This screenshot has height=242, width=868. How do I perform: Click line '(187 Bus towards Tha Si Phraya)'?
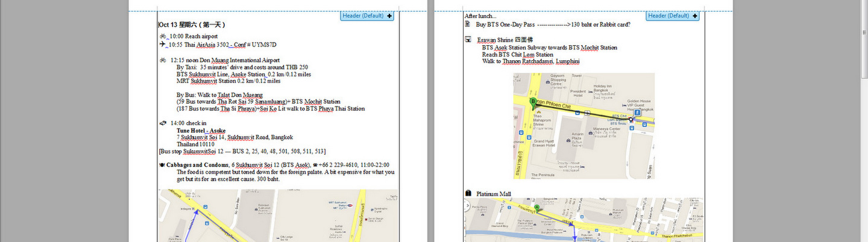(271, 109)
